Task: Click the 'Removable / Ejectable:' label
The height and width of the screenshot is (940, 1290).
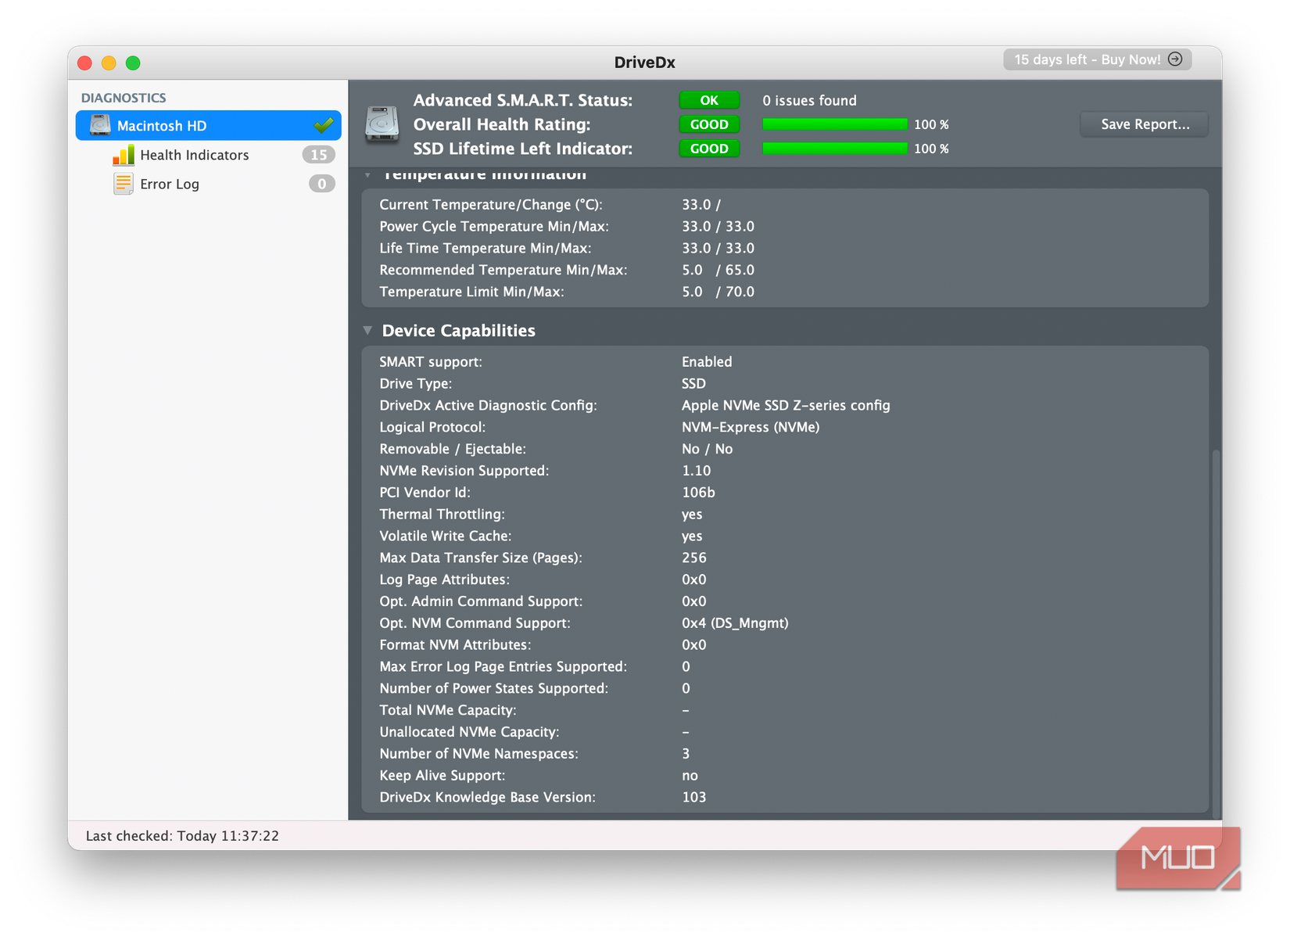Action: [x=453, y=449]
